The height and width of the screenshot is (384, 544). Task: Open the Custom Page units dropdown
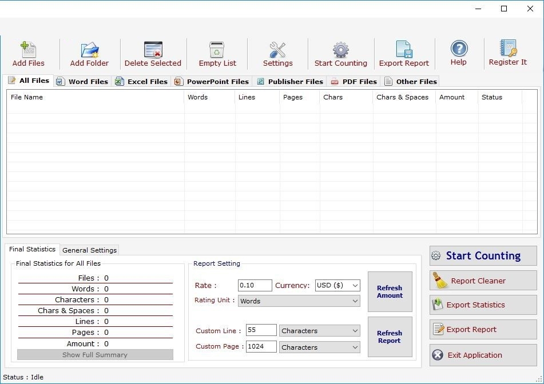pyautogui.click(x=319, y=347)
